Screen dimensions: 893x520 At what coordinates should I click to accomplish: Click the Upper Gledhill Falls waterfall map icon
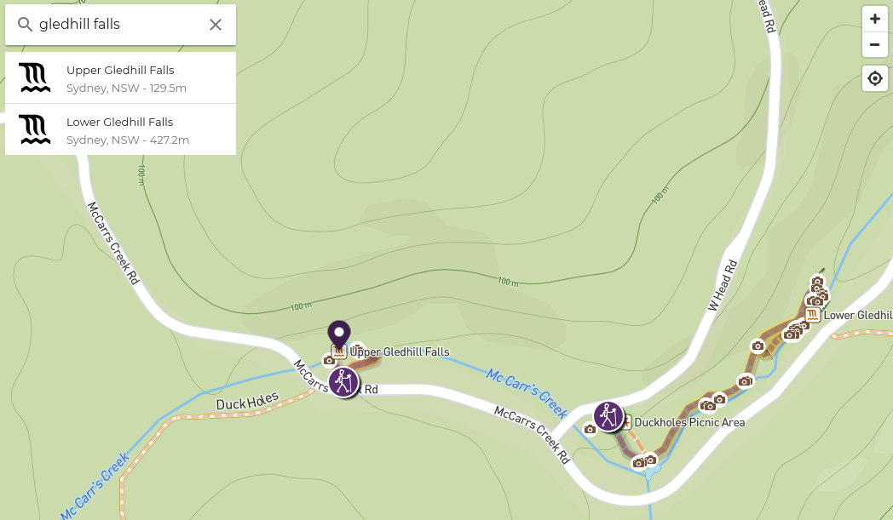339,351
